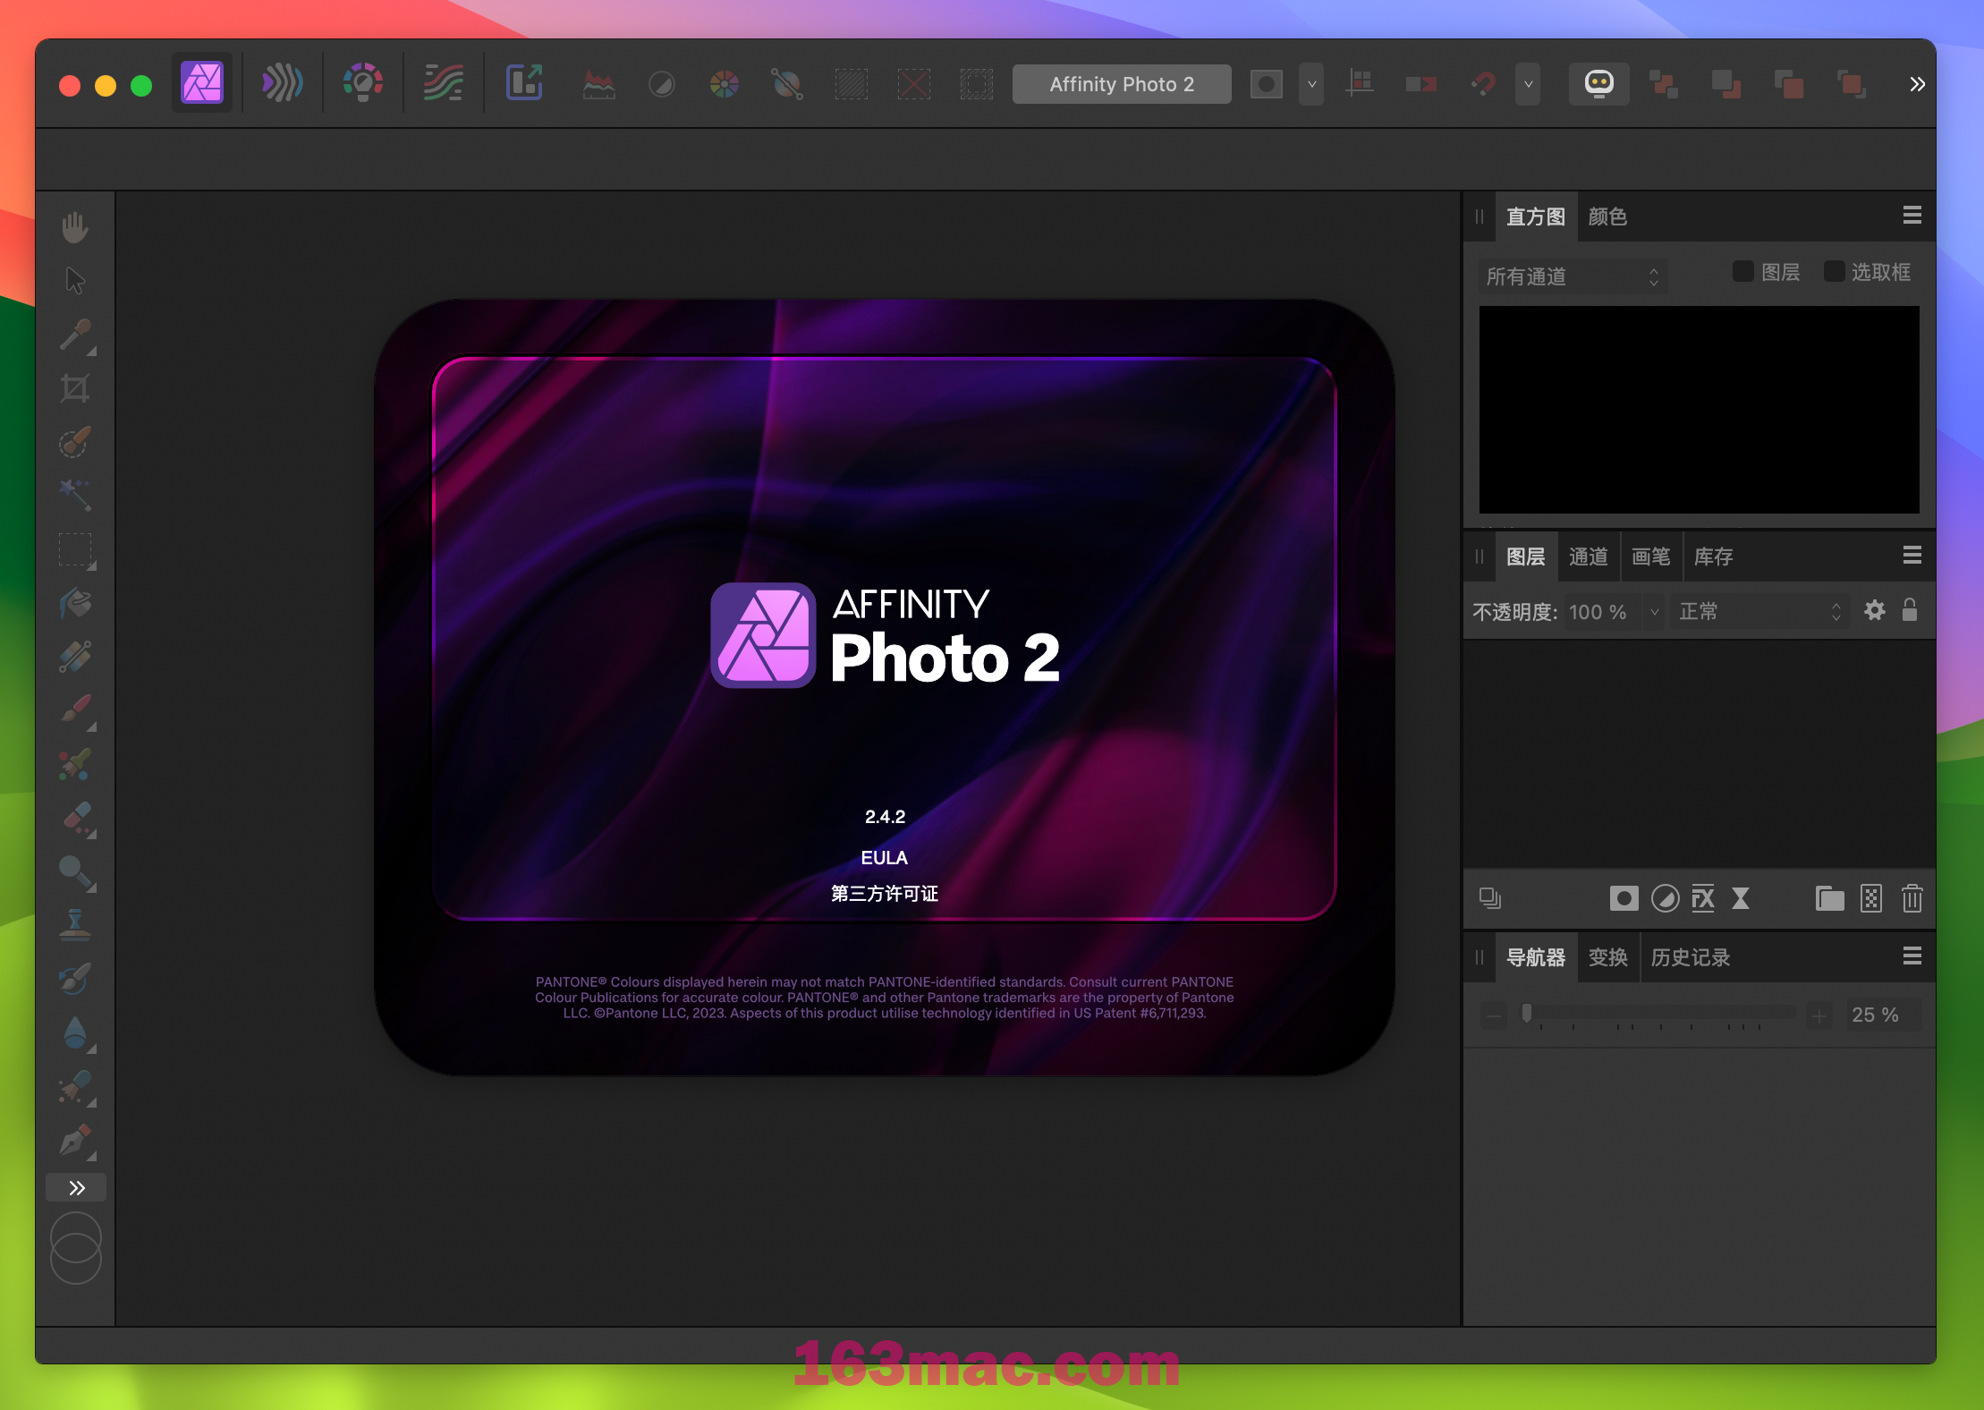Switch to the 库存 tab

pos(1714,556)
